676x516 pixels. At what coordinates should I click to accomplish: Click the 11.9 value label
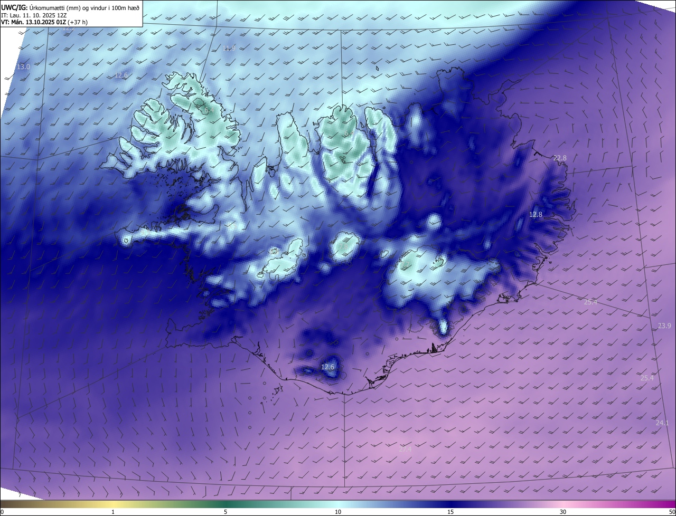point(229,48)
